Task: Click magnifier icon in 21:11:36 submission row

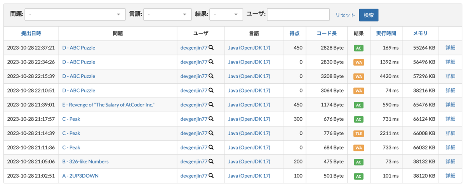Action: click(x=211, y=148)
